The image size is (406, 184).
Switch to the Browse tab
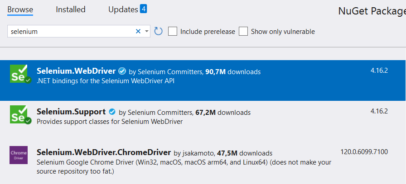(x=20, y=9)
